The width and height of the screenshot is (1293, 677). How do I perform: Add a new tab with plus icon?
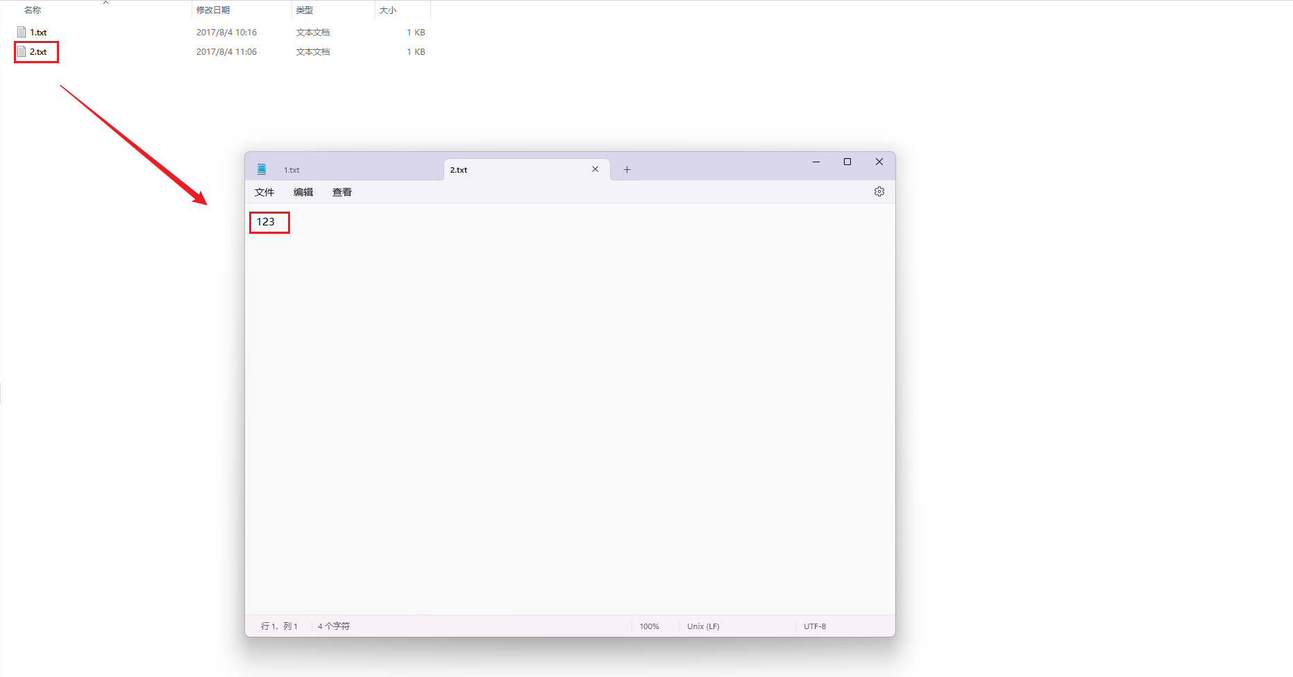pyautogui.click(x=627, y=170)
